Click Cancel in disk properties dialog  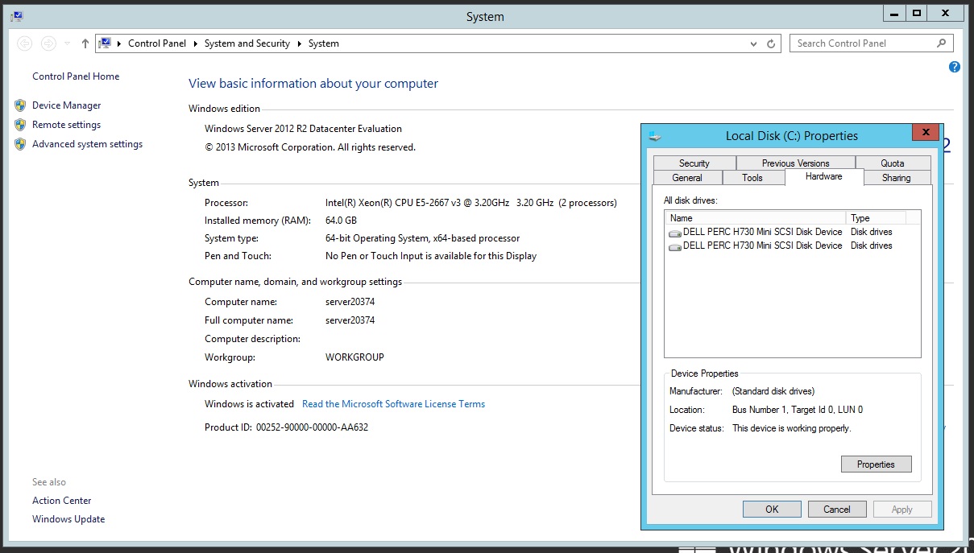837,509
